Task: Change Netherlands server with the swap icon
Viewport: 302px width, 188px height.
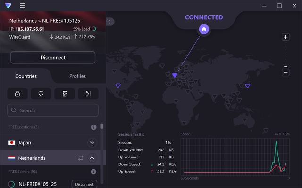Action: tap(81, 158)
